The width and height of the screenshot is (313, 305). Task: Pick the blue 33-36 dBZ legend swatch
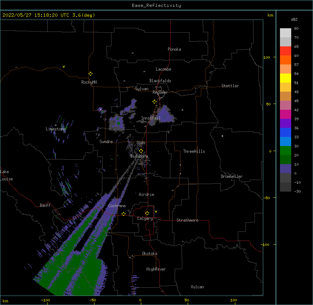(285, 132)
